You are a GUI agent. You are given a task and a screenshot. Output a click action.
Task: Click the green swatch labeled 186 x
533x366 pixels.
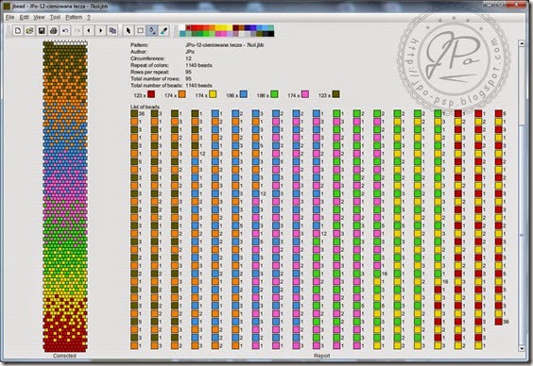tap(274, 94)
